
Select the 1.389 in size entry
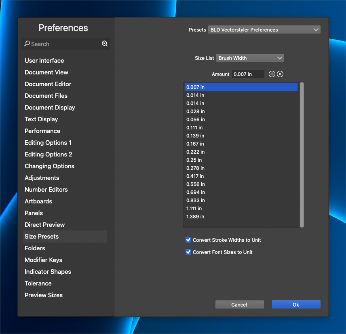195,217
